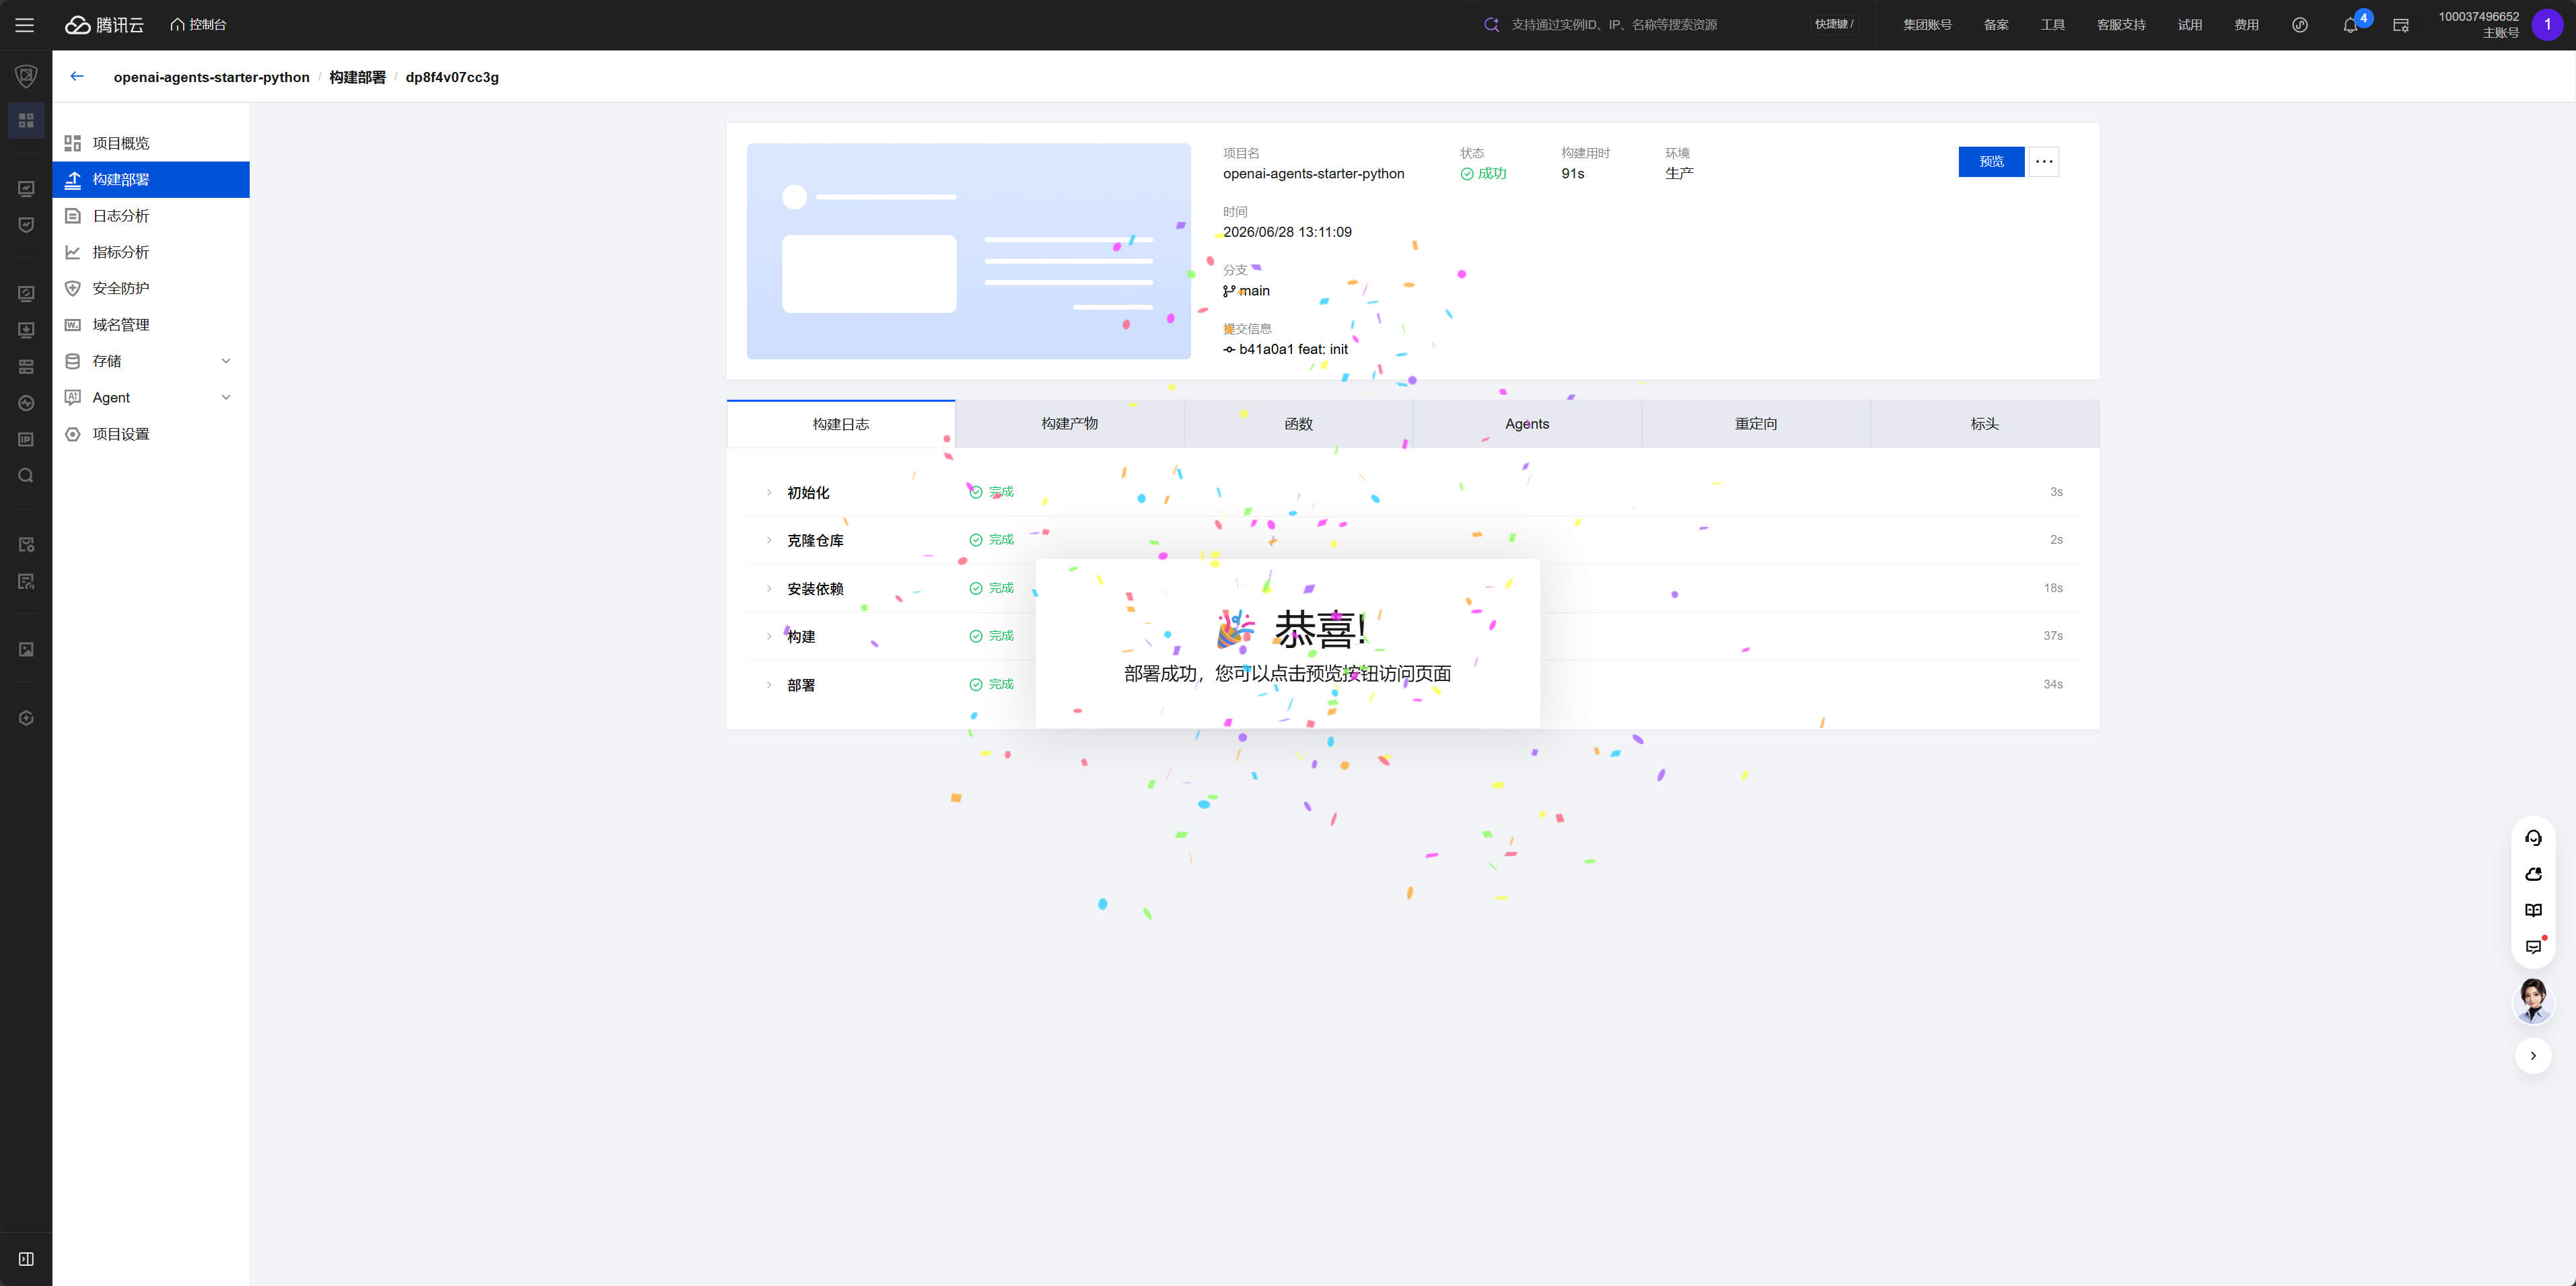Open the feedback chat icon with red dot
This screenshot has height=1286, width=2576.
click(2533, 947)
